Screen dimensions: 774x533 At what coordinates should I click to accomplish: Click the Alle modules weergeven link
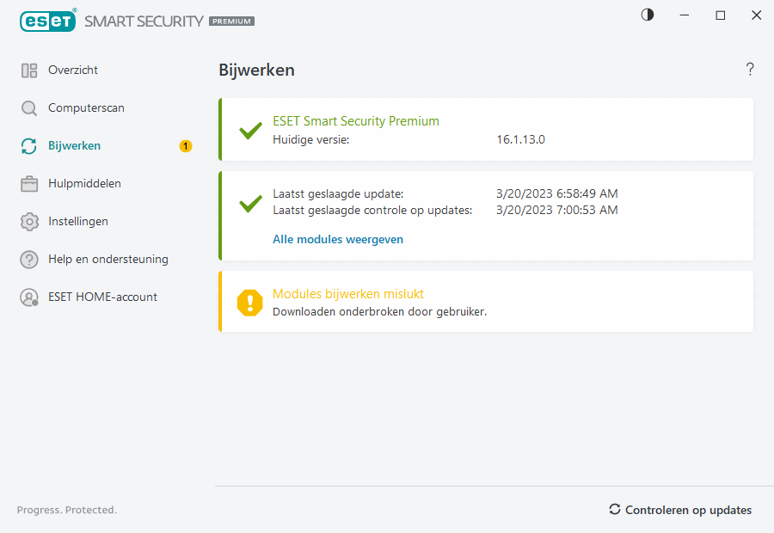338,240
